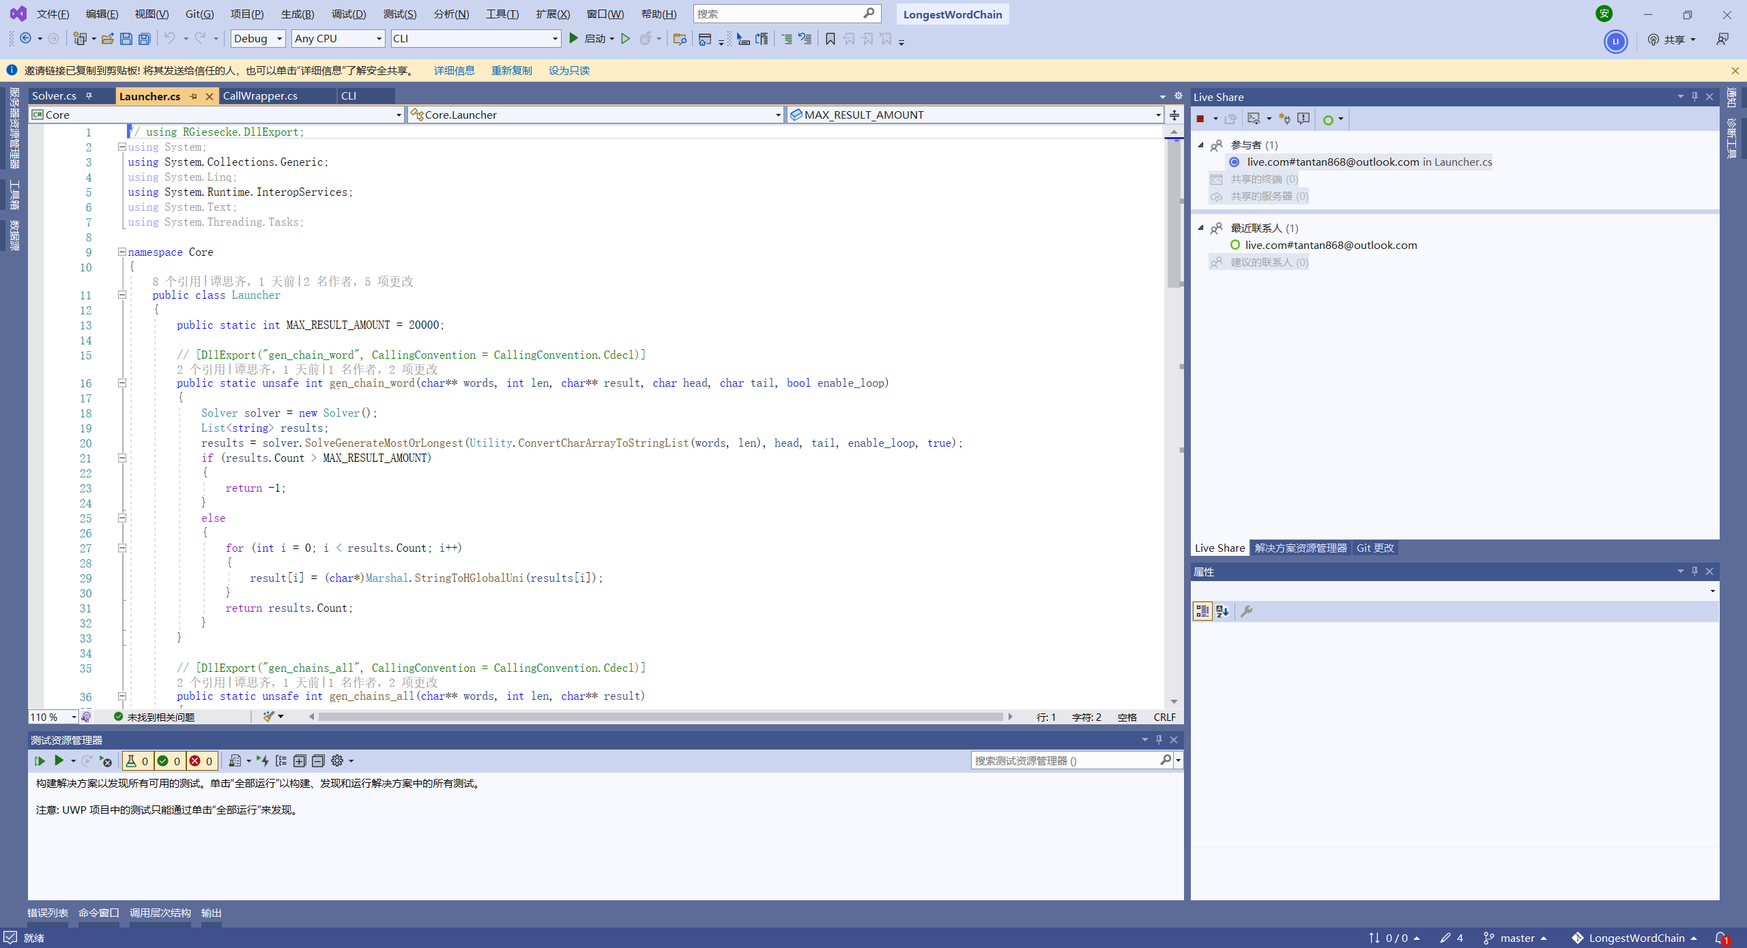Open the MAX_RESULT_AMOUNT member dropdown
The width and height of the screenshot is (1747, 948).
pyautogui.click(x=975, y=115)
